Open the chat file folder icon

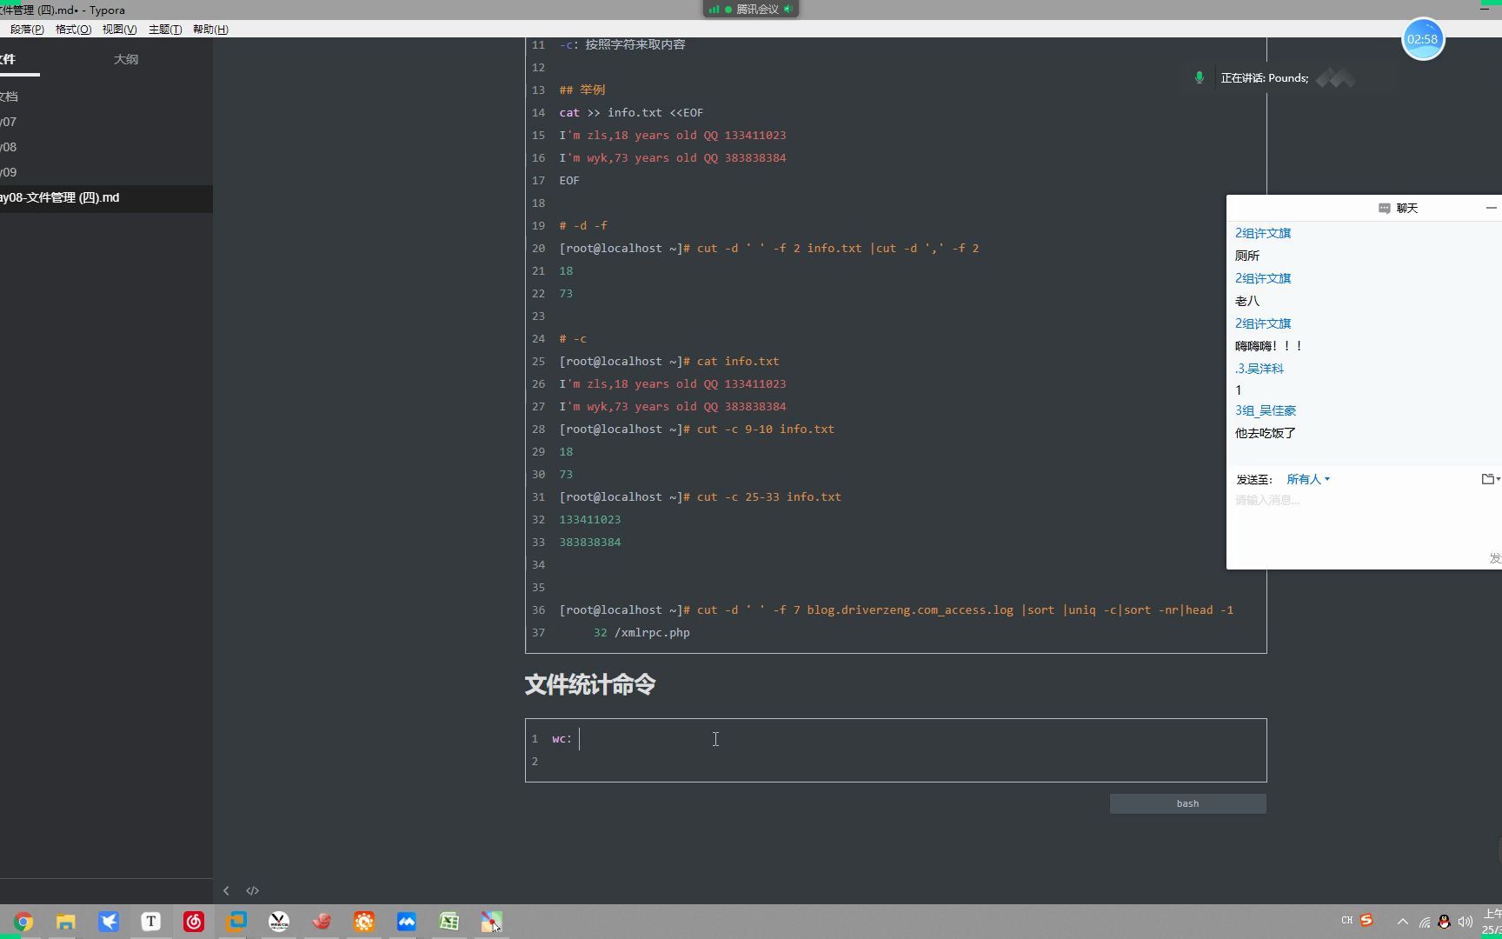point(1490,479)
